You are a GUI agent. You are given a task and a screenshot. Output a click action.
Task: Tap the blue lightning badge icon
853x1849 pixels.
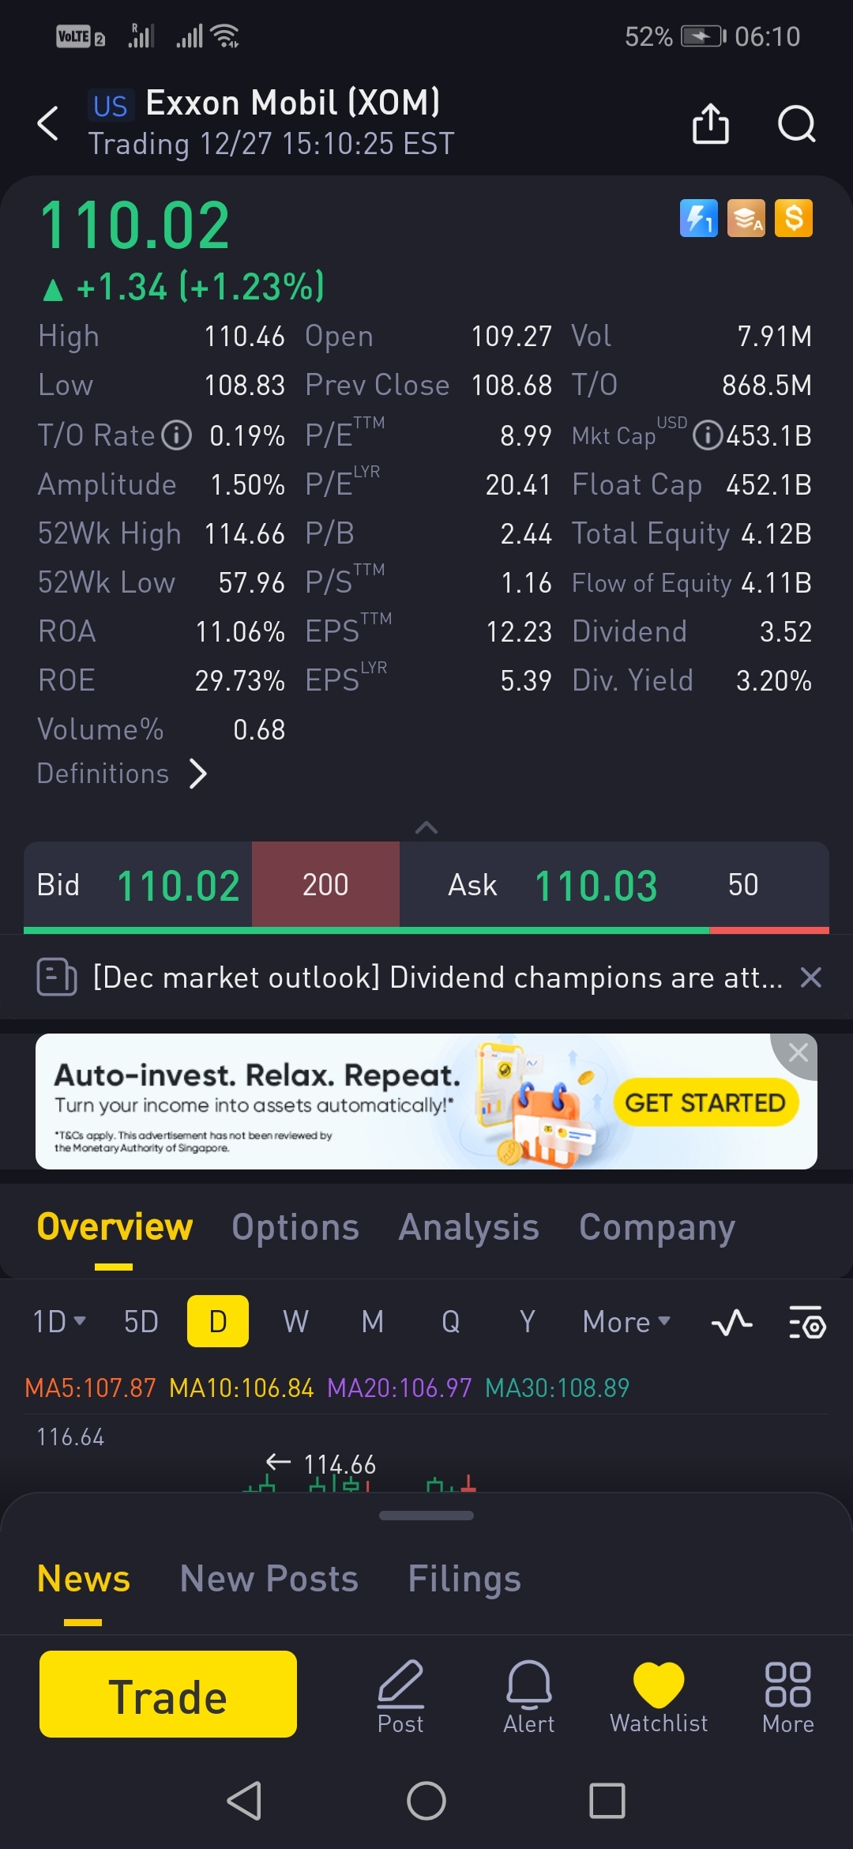699,218
